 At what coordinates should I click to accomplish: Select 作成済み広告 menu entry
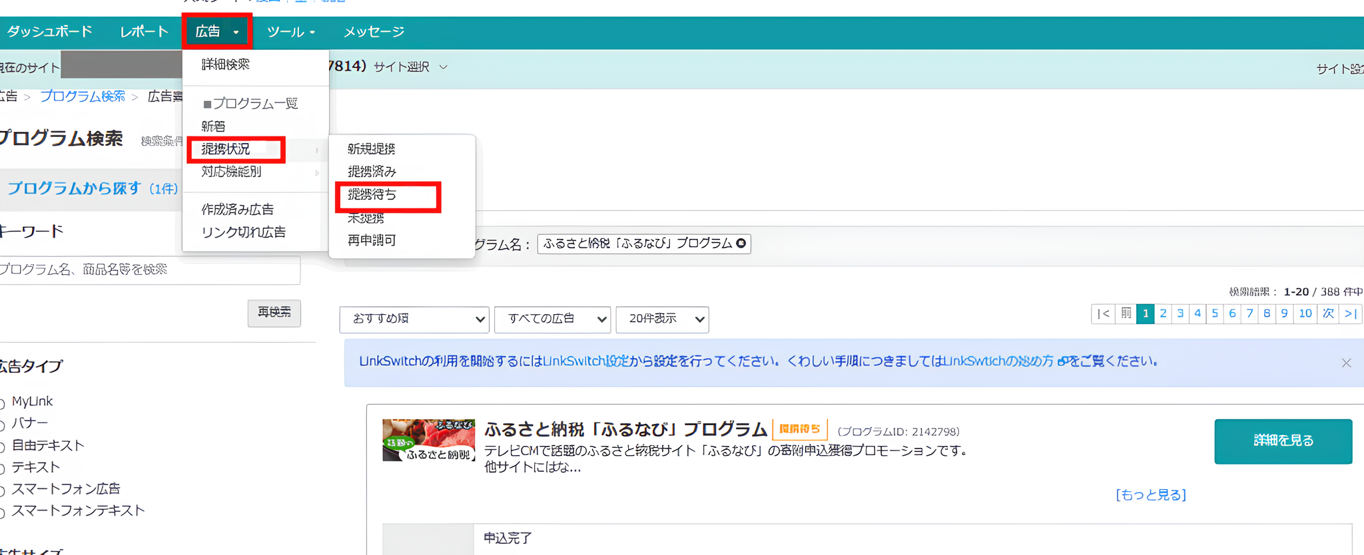[238, 209]
